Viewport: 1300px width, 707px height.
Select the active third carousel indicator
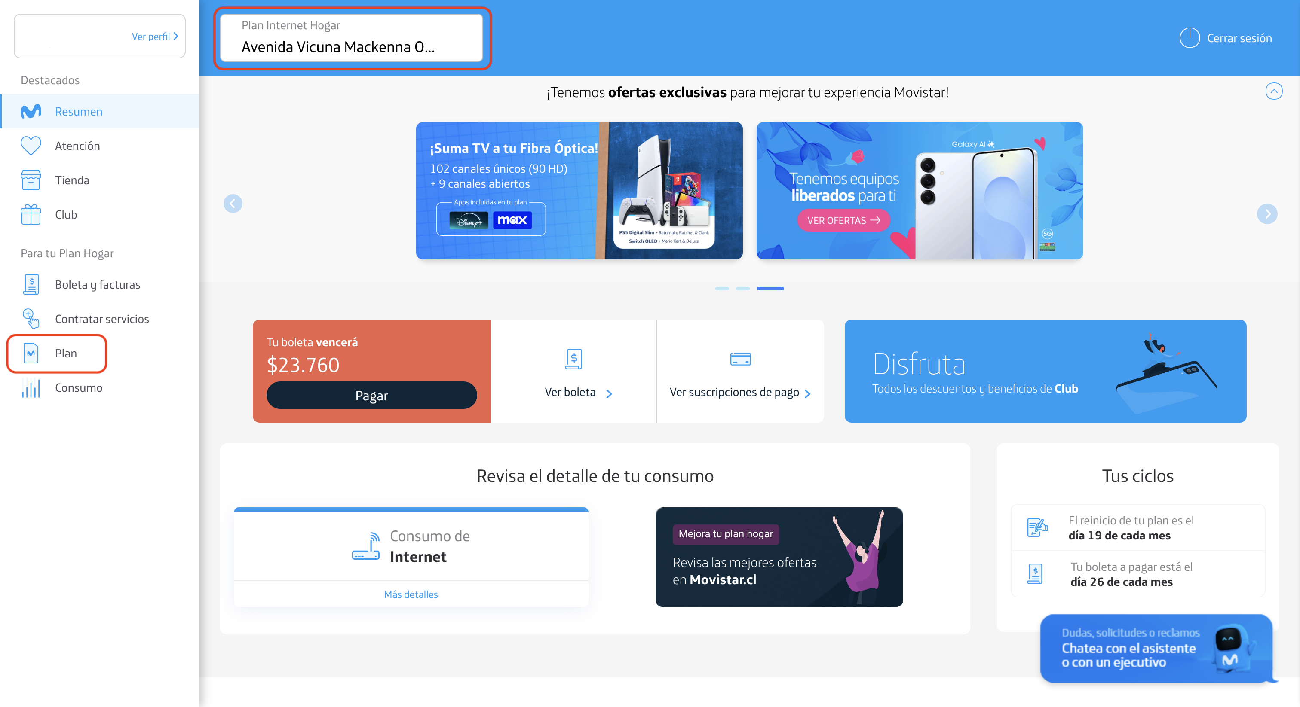[770, 289]
